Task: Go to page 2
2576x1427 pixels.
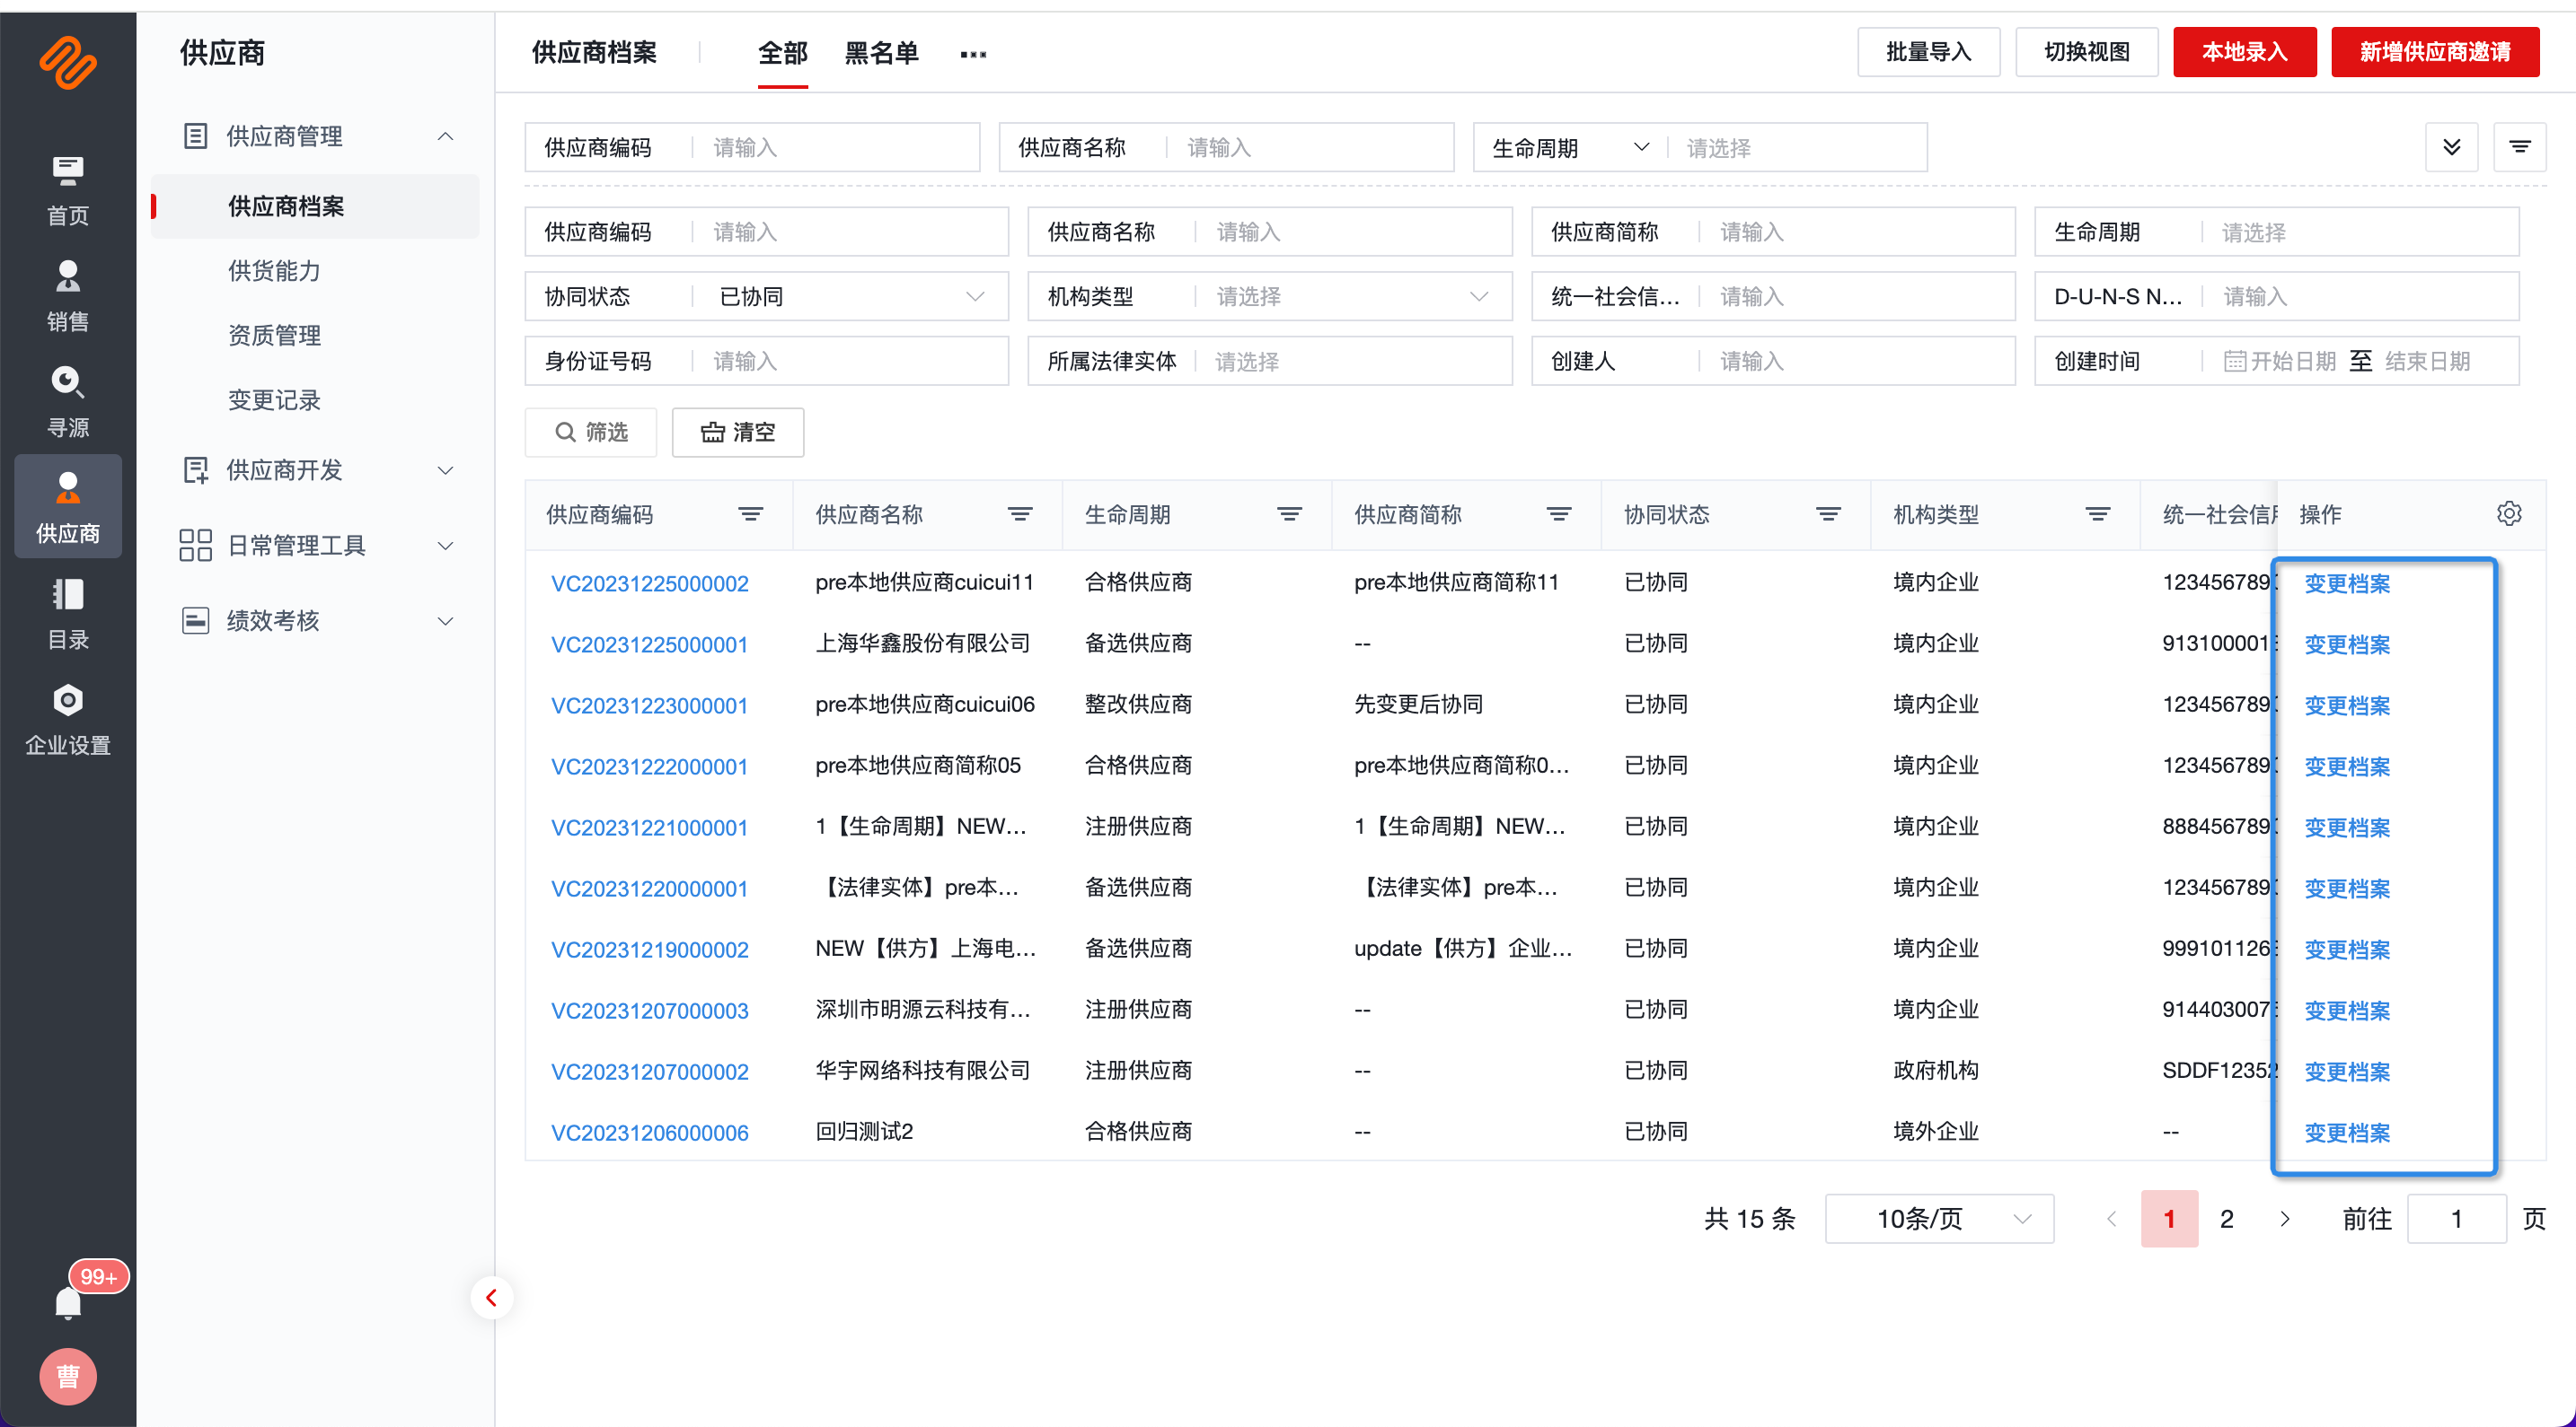Action: coord(2226,1218)
